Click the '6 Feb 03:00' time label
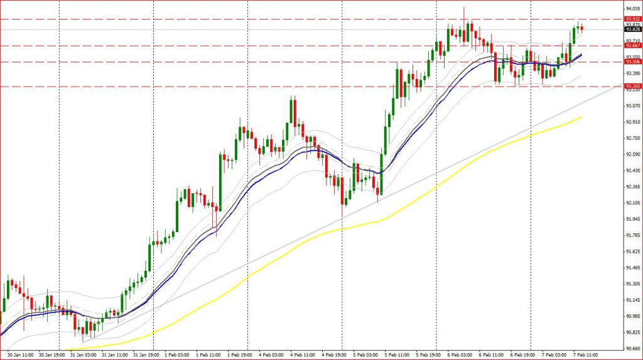643x360 pixels. 459,354
